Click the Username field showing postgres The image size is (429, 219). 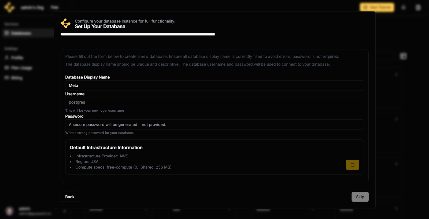click(214, 102)
